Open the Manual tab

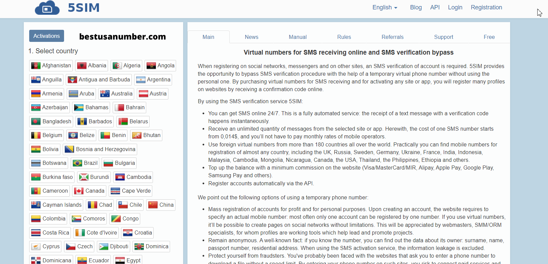(298, 37)
